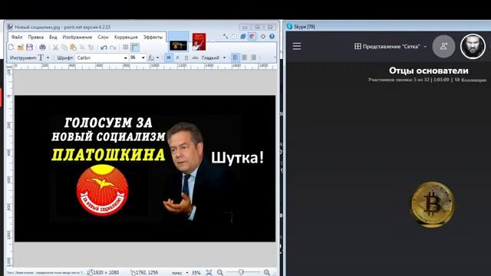Toggle bold text formatting

[x=169, y=58]
